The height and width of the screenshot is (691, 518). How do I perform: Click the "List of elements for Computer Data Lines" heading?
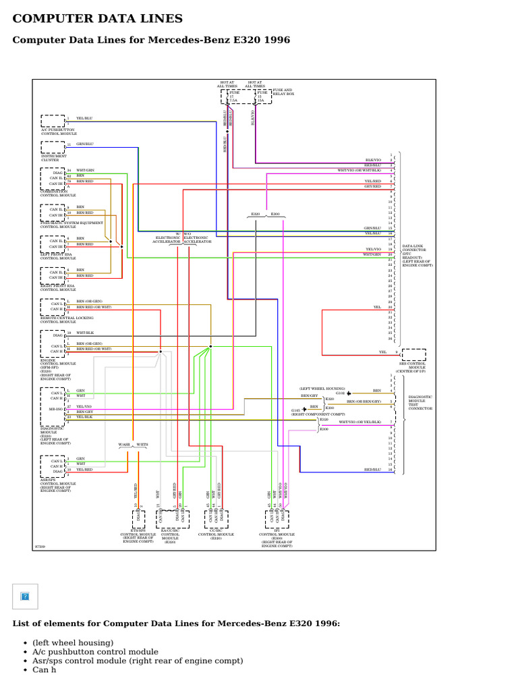(176, 623)
